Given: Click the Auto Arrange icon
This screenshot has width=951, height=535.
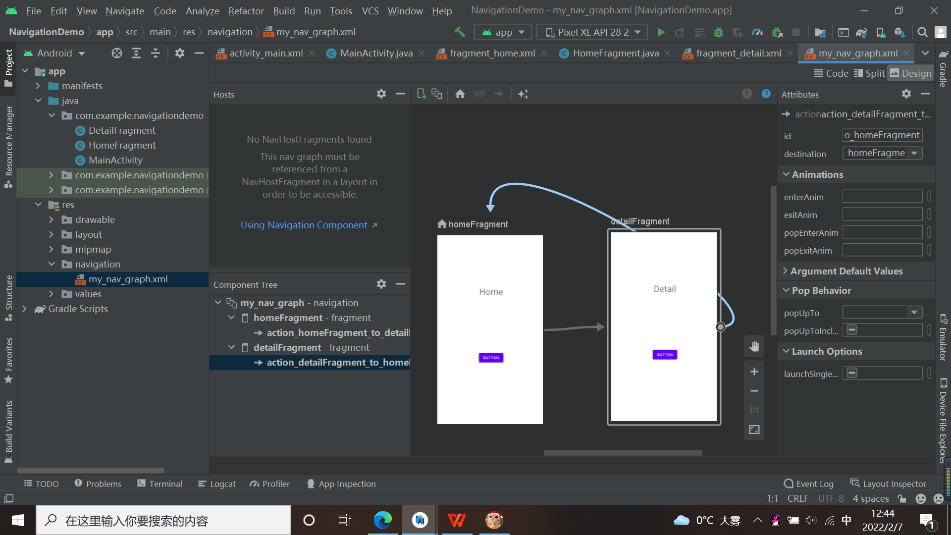Looking at the screenshot, I should [523, 94].
